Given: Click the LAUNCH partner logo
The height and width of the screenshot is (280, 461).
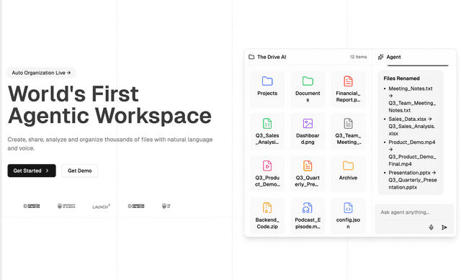Looking at the screenshot, I should click(x=101, y=207).
